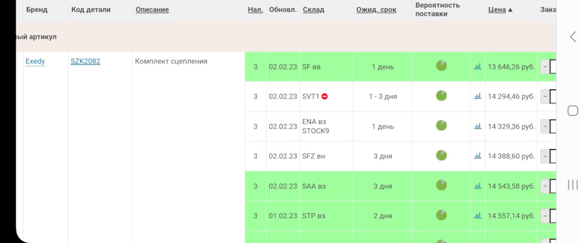Click warehouse cell SAA вз
Screen dimensions: 581x243
pyautogui.click(x=326, y=186)
